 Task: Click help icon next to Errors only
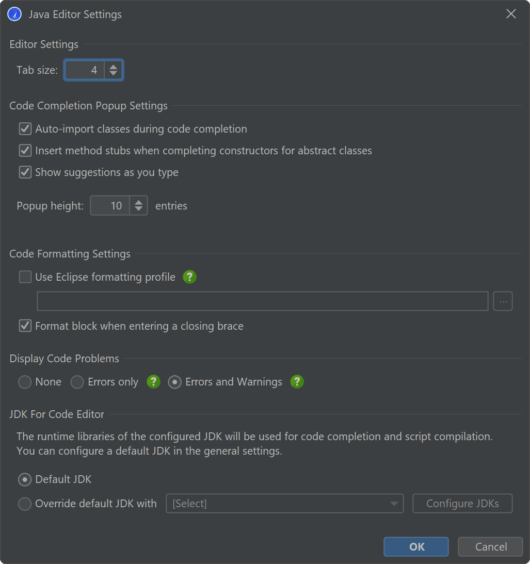153,382
